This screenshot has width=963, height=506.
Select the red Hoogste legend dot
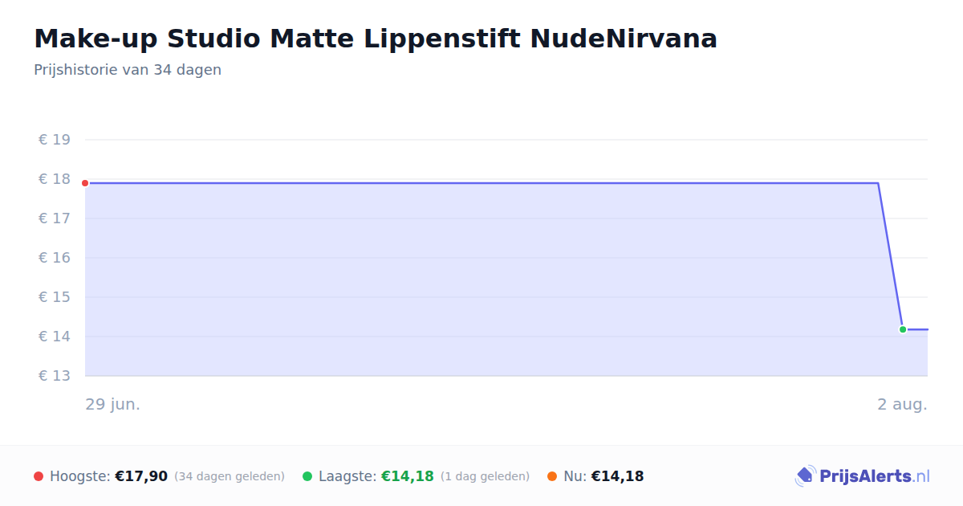point(39,476)
